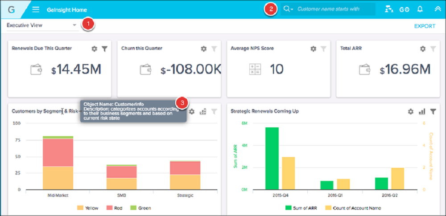Viewport: 446px width, 216px height.
Task: Click the wallet icon in Churn widget
Action: [146, 70]
